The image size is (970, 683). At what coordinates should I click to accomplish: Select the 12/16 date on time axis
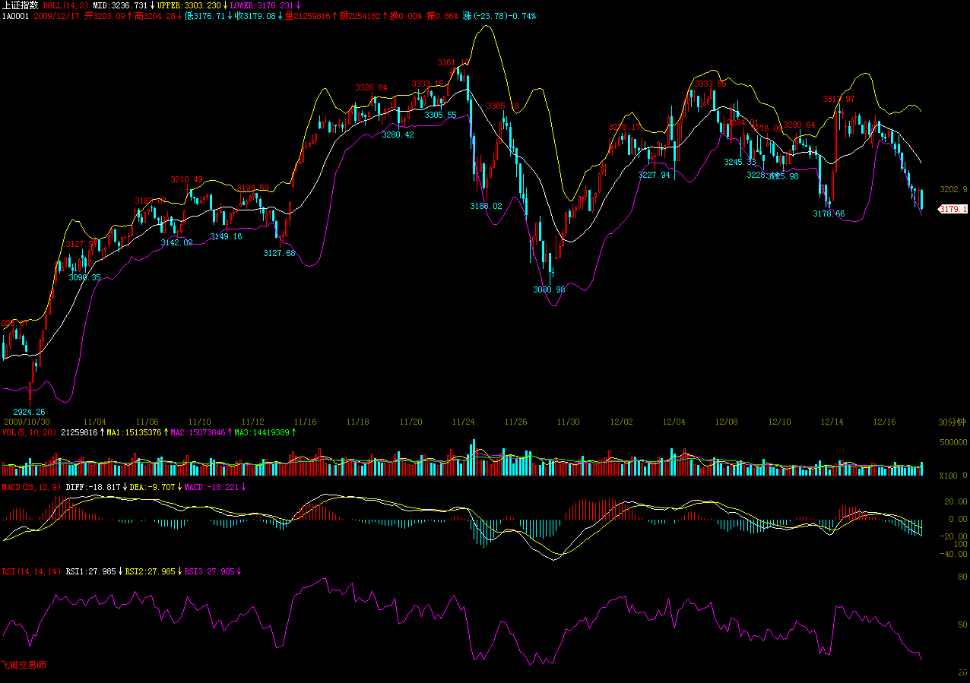point(884,421)
